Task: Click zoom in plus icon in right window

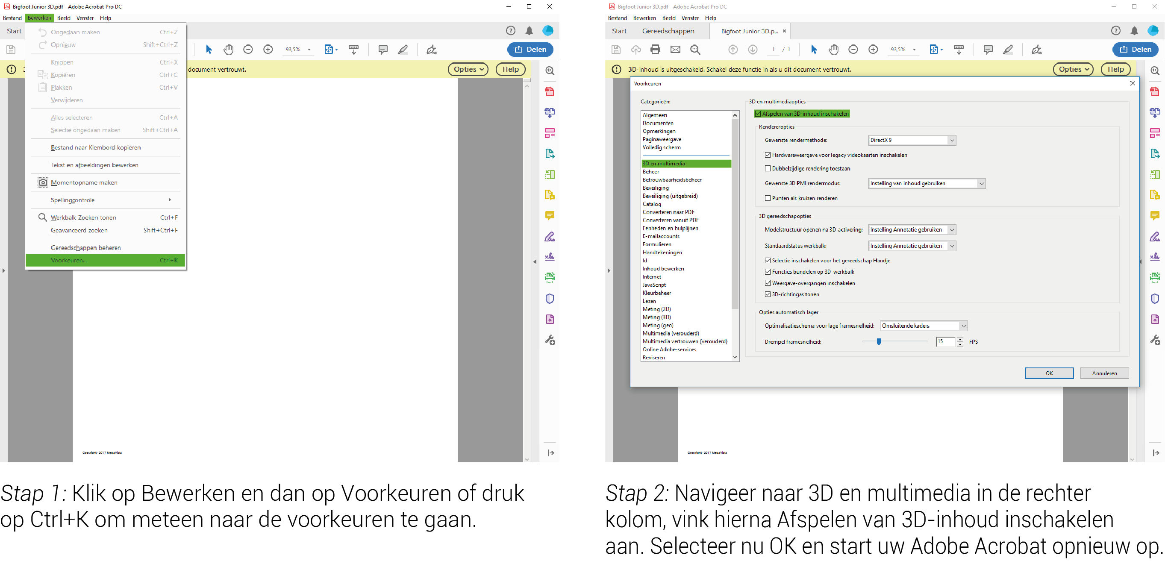Action: coord(873,50)
